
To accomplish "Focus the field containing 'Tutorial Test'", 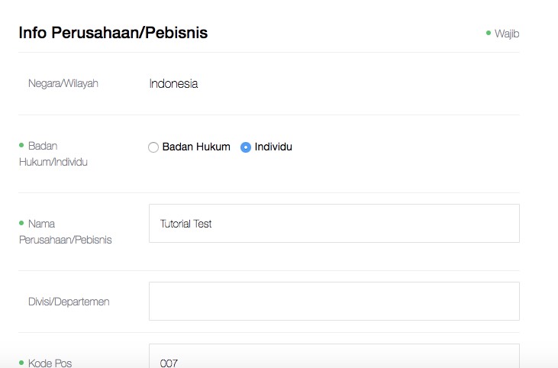I will (x=334, y=224).
